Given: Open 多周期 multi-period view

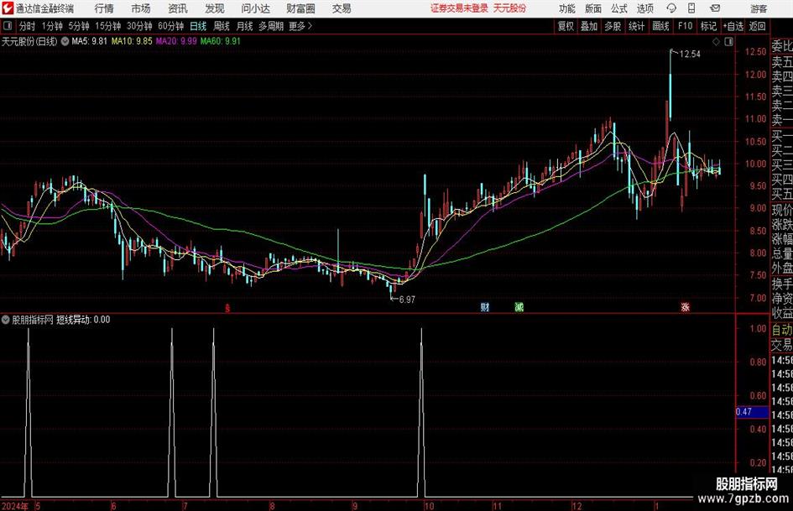Looking at the screenshot, I should coord(271,26).
